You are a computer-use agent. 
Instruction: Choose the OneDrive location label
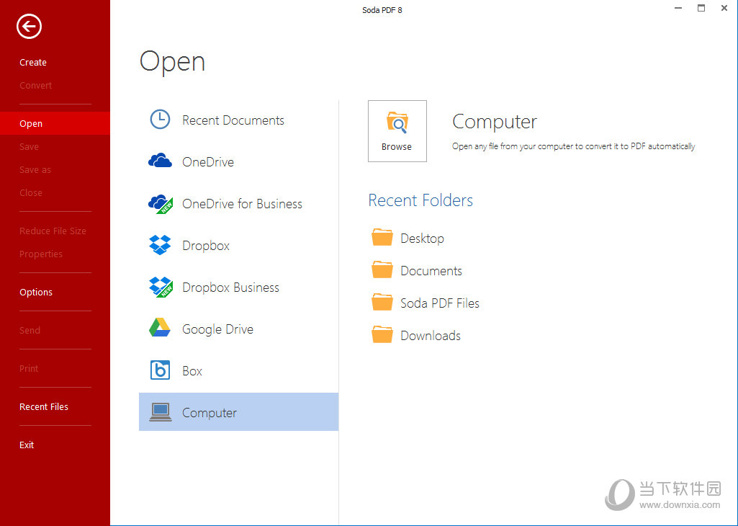(x=208, y=162)
